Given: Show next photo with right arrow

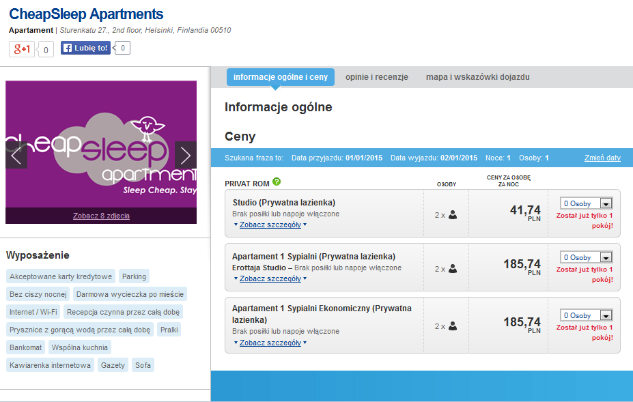Looking at the screenshot, I should pyautogui.click(x=186, y=155).
